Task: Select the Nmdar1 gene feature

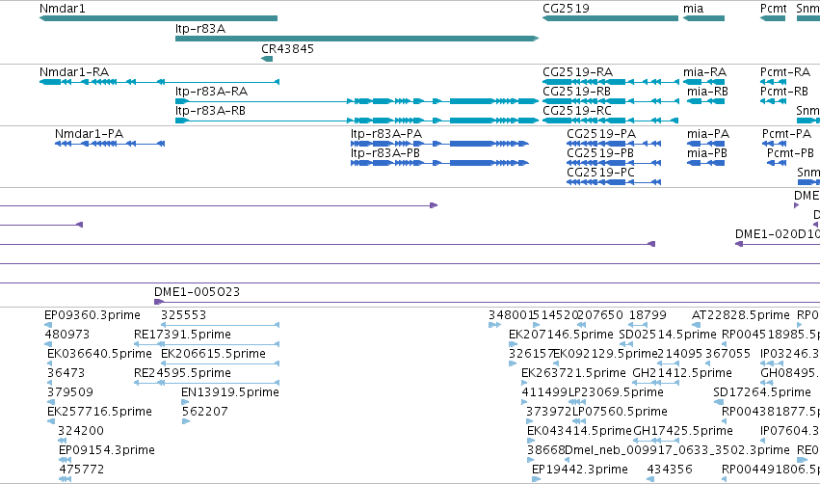Action: (158, 18)
